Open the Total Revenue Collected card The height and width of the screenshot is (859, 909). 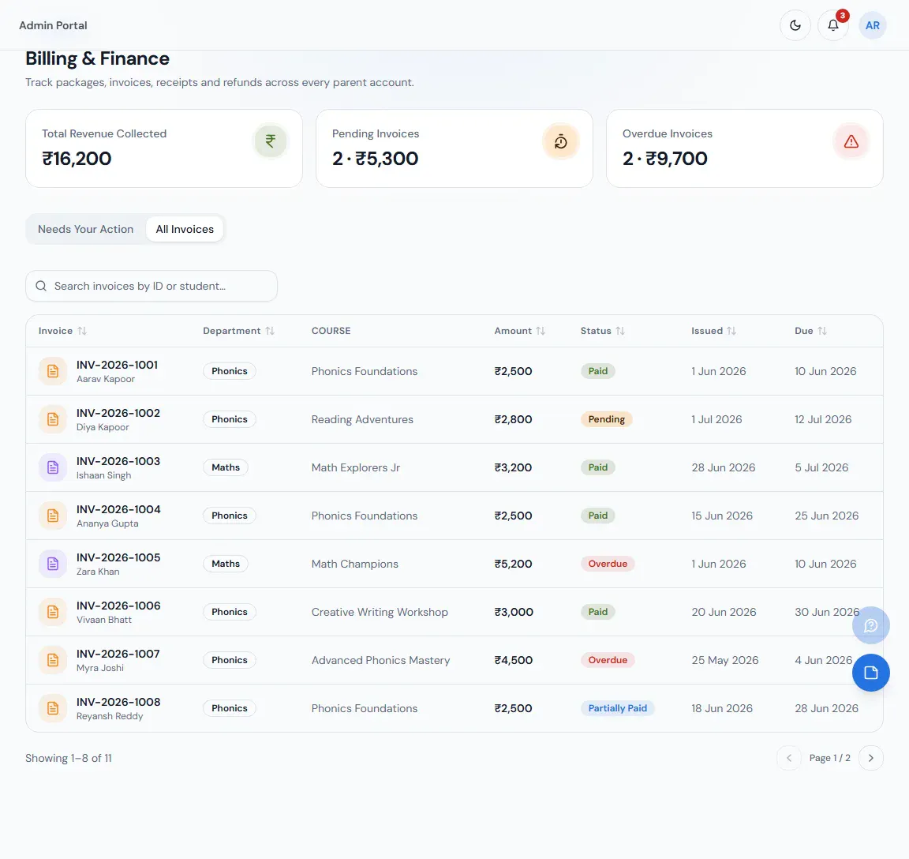pos(164,148)
